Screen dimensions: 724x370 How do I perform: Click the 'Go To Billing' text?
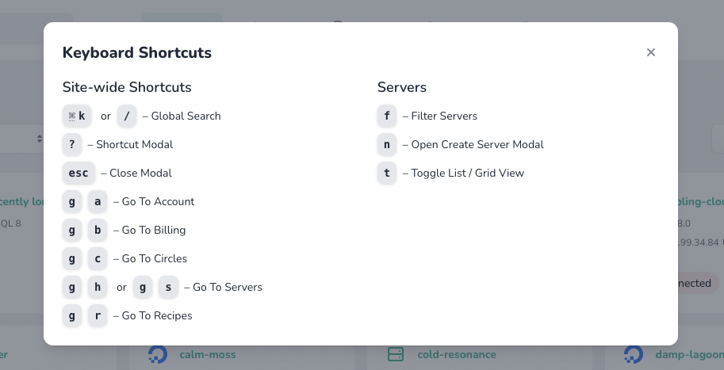(154, 231)
